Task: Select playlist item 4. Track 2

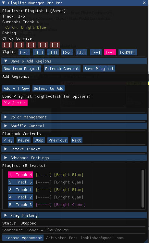Action: tap(20, 197)
